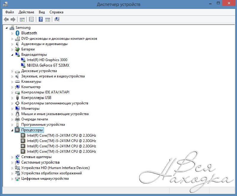Select NVIDIA GeForce GT 520MX device

click(x=48, y=65)
